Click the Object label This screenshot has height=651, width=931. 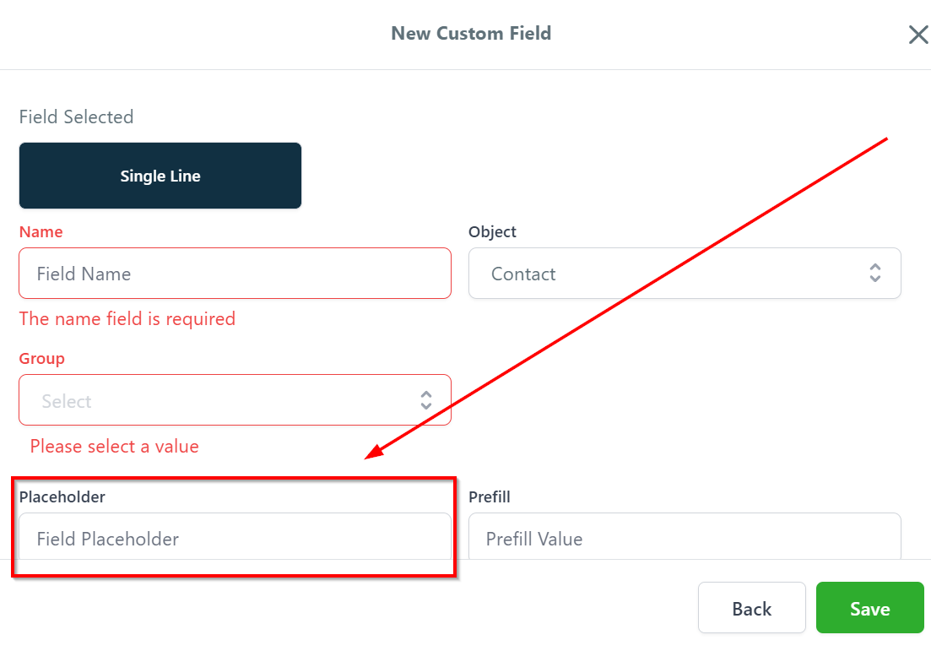click(x=492, y=231)
